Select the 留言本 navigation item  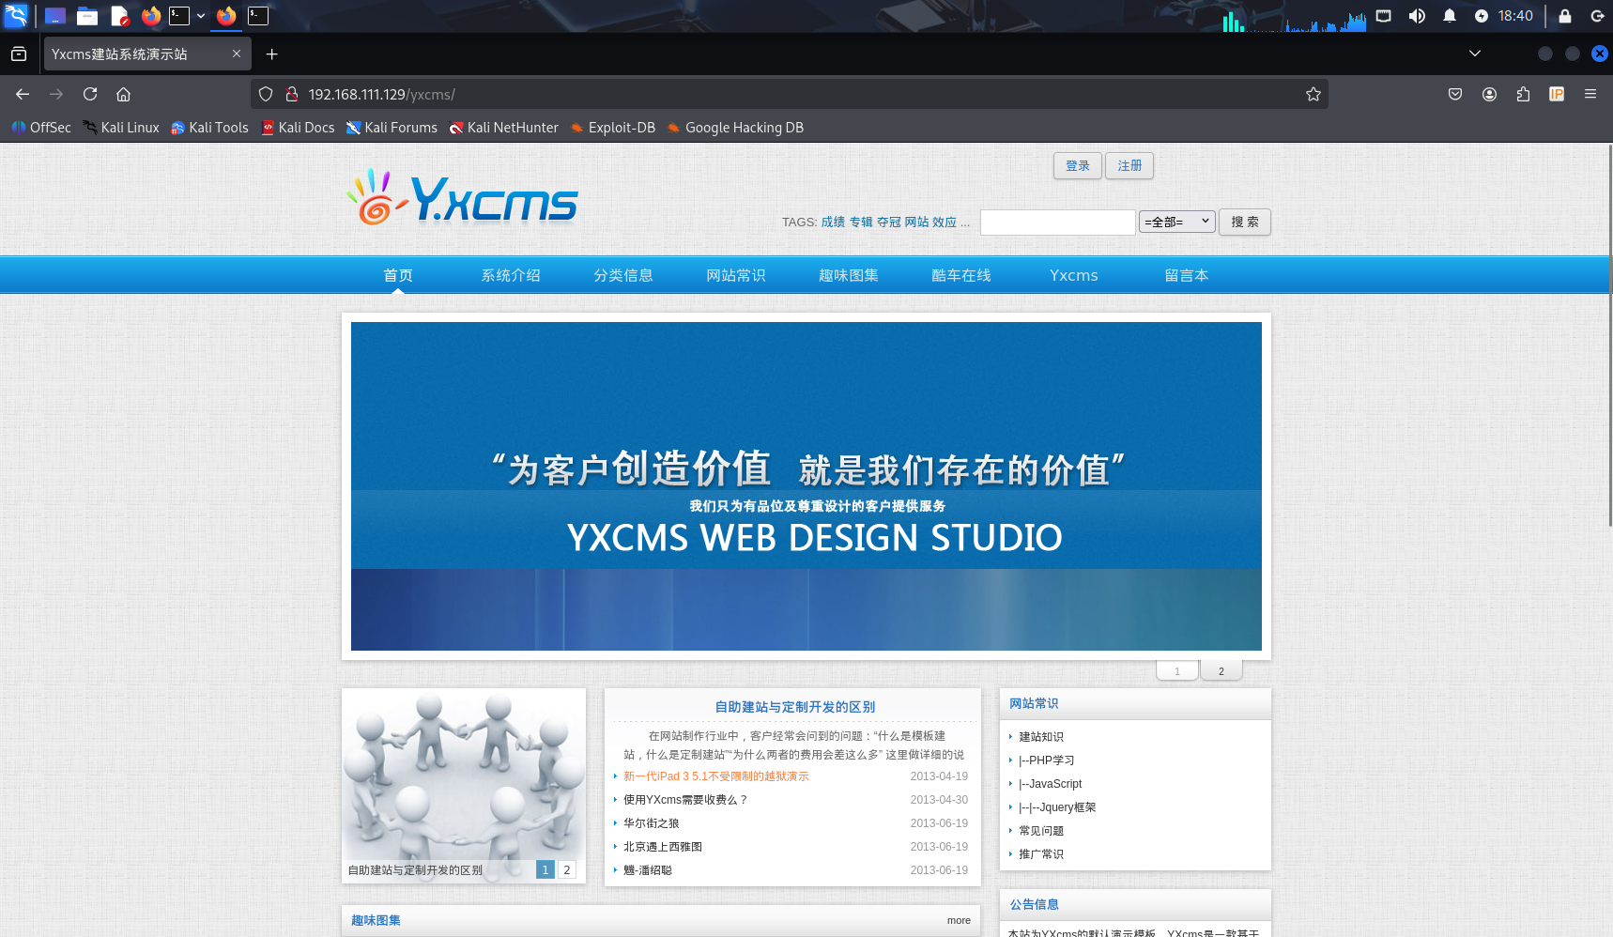pos(1187,275)
